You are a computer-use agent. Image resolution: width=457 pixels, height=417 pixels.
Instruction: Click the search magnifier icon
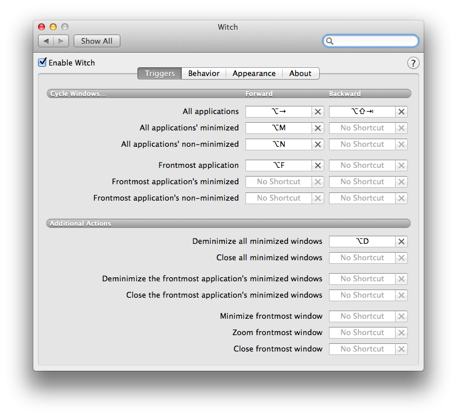[330, 41]
